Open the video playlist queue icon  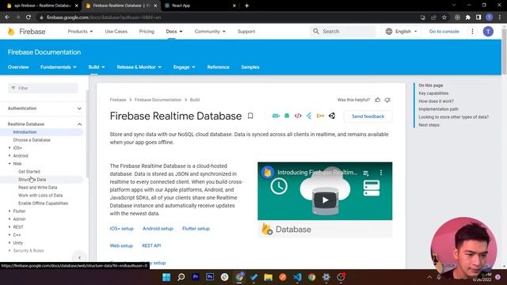point(366,173)
